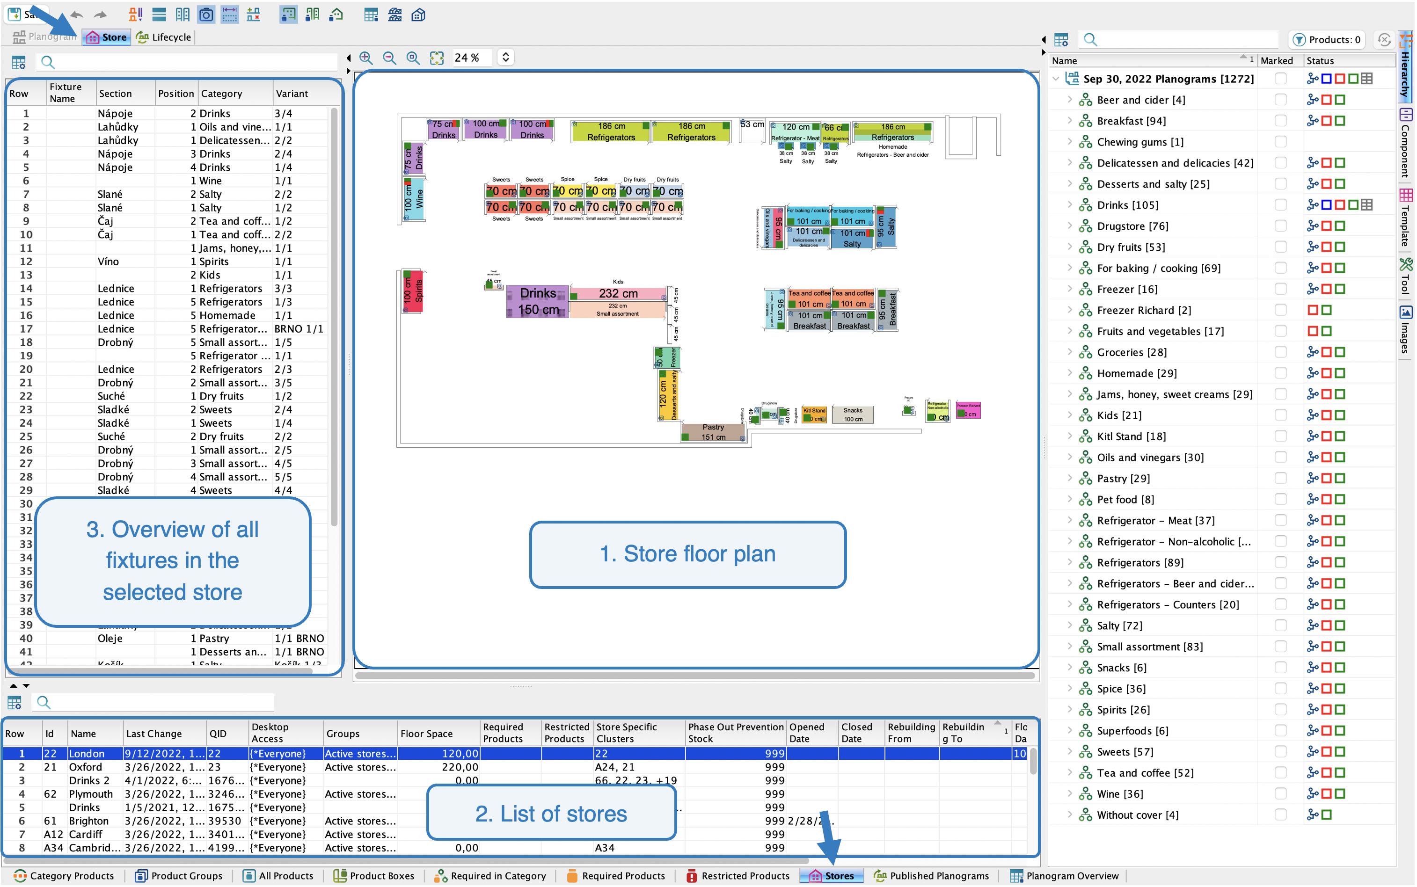Click the fixture with products icon

click(312, 15)
